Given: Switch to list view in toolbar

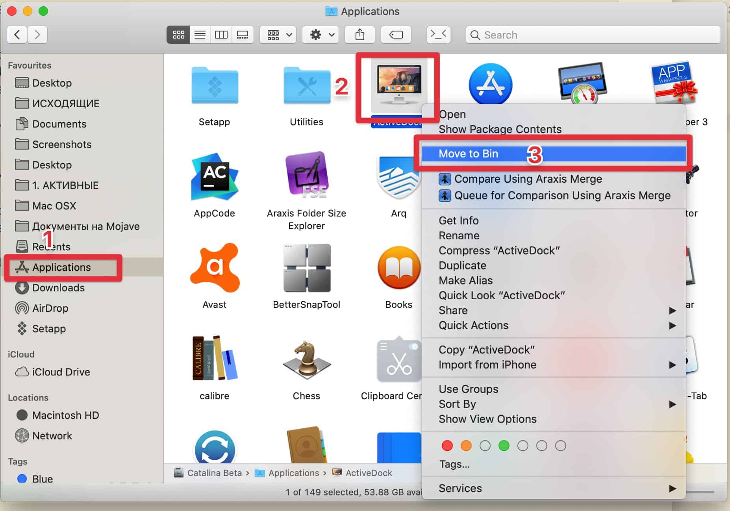Looking at the screenshot, I should pos(200,35).
